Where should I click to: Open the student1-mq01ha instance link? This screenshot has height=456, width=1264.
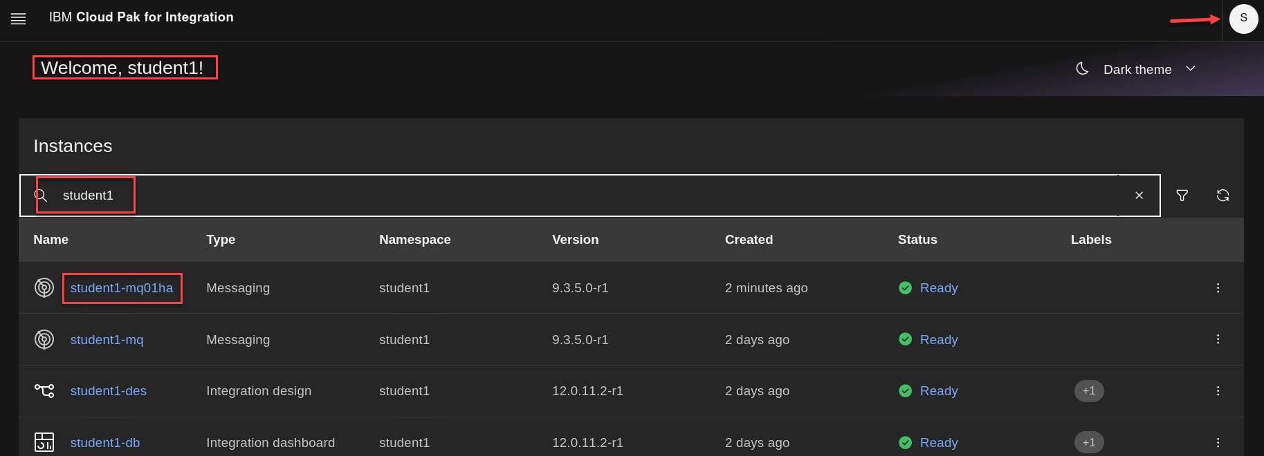click(x=122, y=288)
